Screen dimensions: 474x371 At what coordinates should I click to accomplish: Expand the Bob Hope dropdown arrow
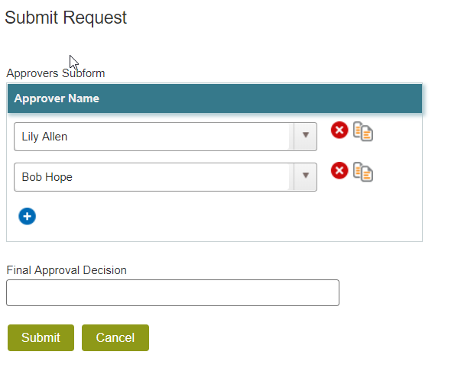tap(305, 176)
